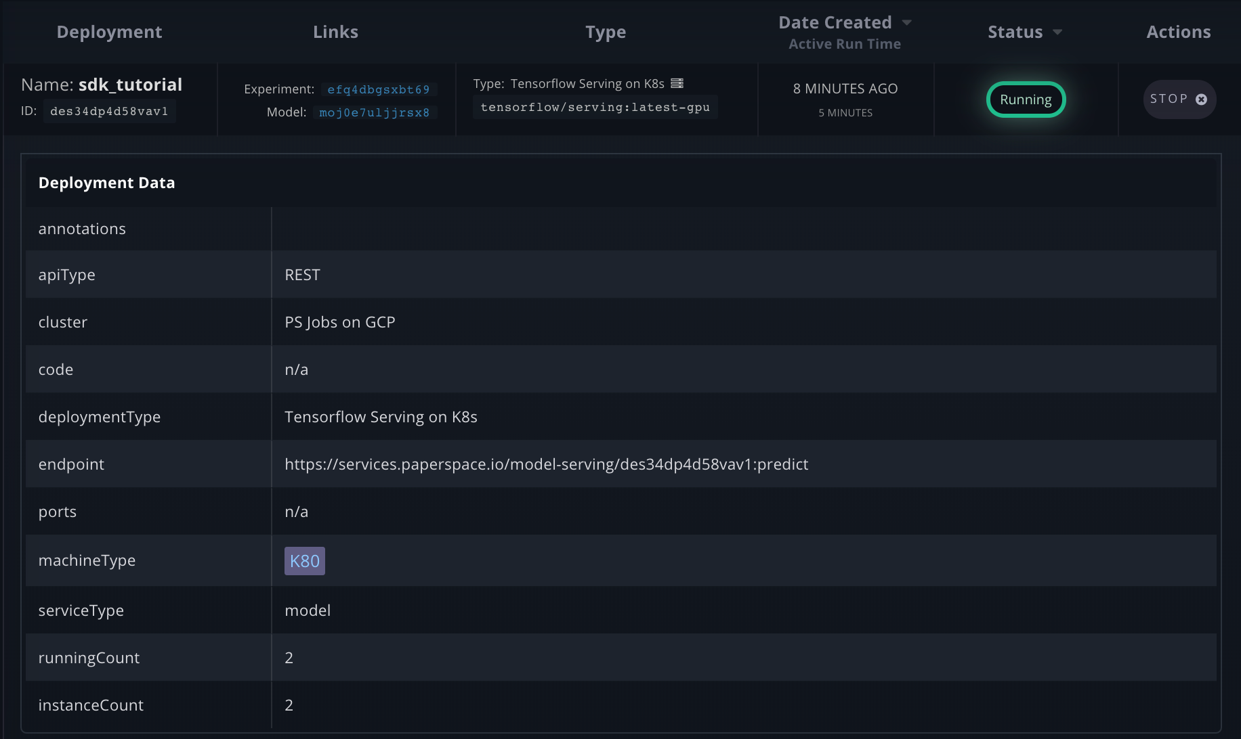Select the apiType row in Deployment Data
Viewport: 1241px width, 739px height.
coord(66,274)
